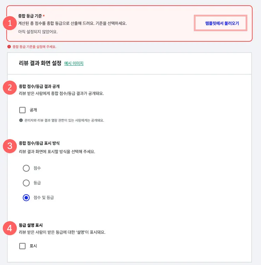Click the 종합 등급 기준을 설정해 주세요 error message
Image resolution: width=261 pixels, height=265 pixels.
(34, 47)
